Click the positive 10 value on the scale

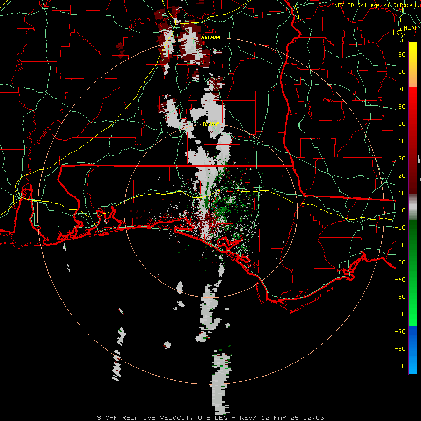point(402,193)
